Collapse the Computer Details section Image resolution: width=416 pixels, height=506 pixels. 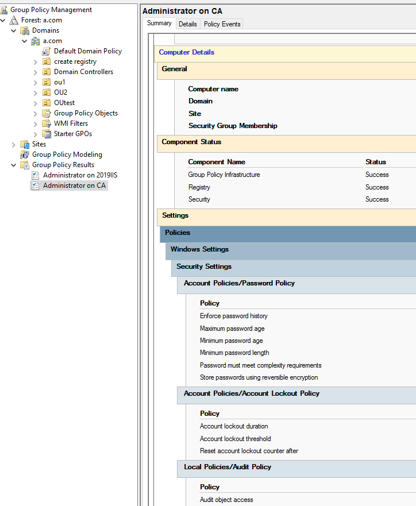[x=285, y=54]
